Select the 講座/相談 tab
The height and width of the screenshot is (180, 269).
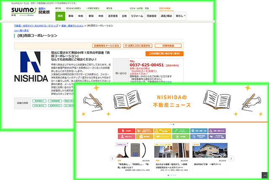pos(166,16)
